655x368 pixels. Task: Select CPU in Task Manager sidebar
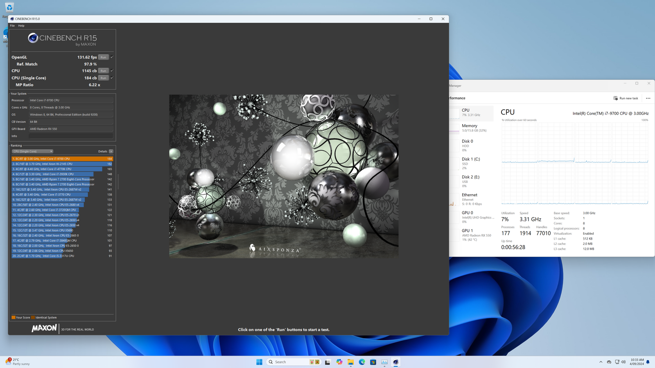[471, 112]
